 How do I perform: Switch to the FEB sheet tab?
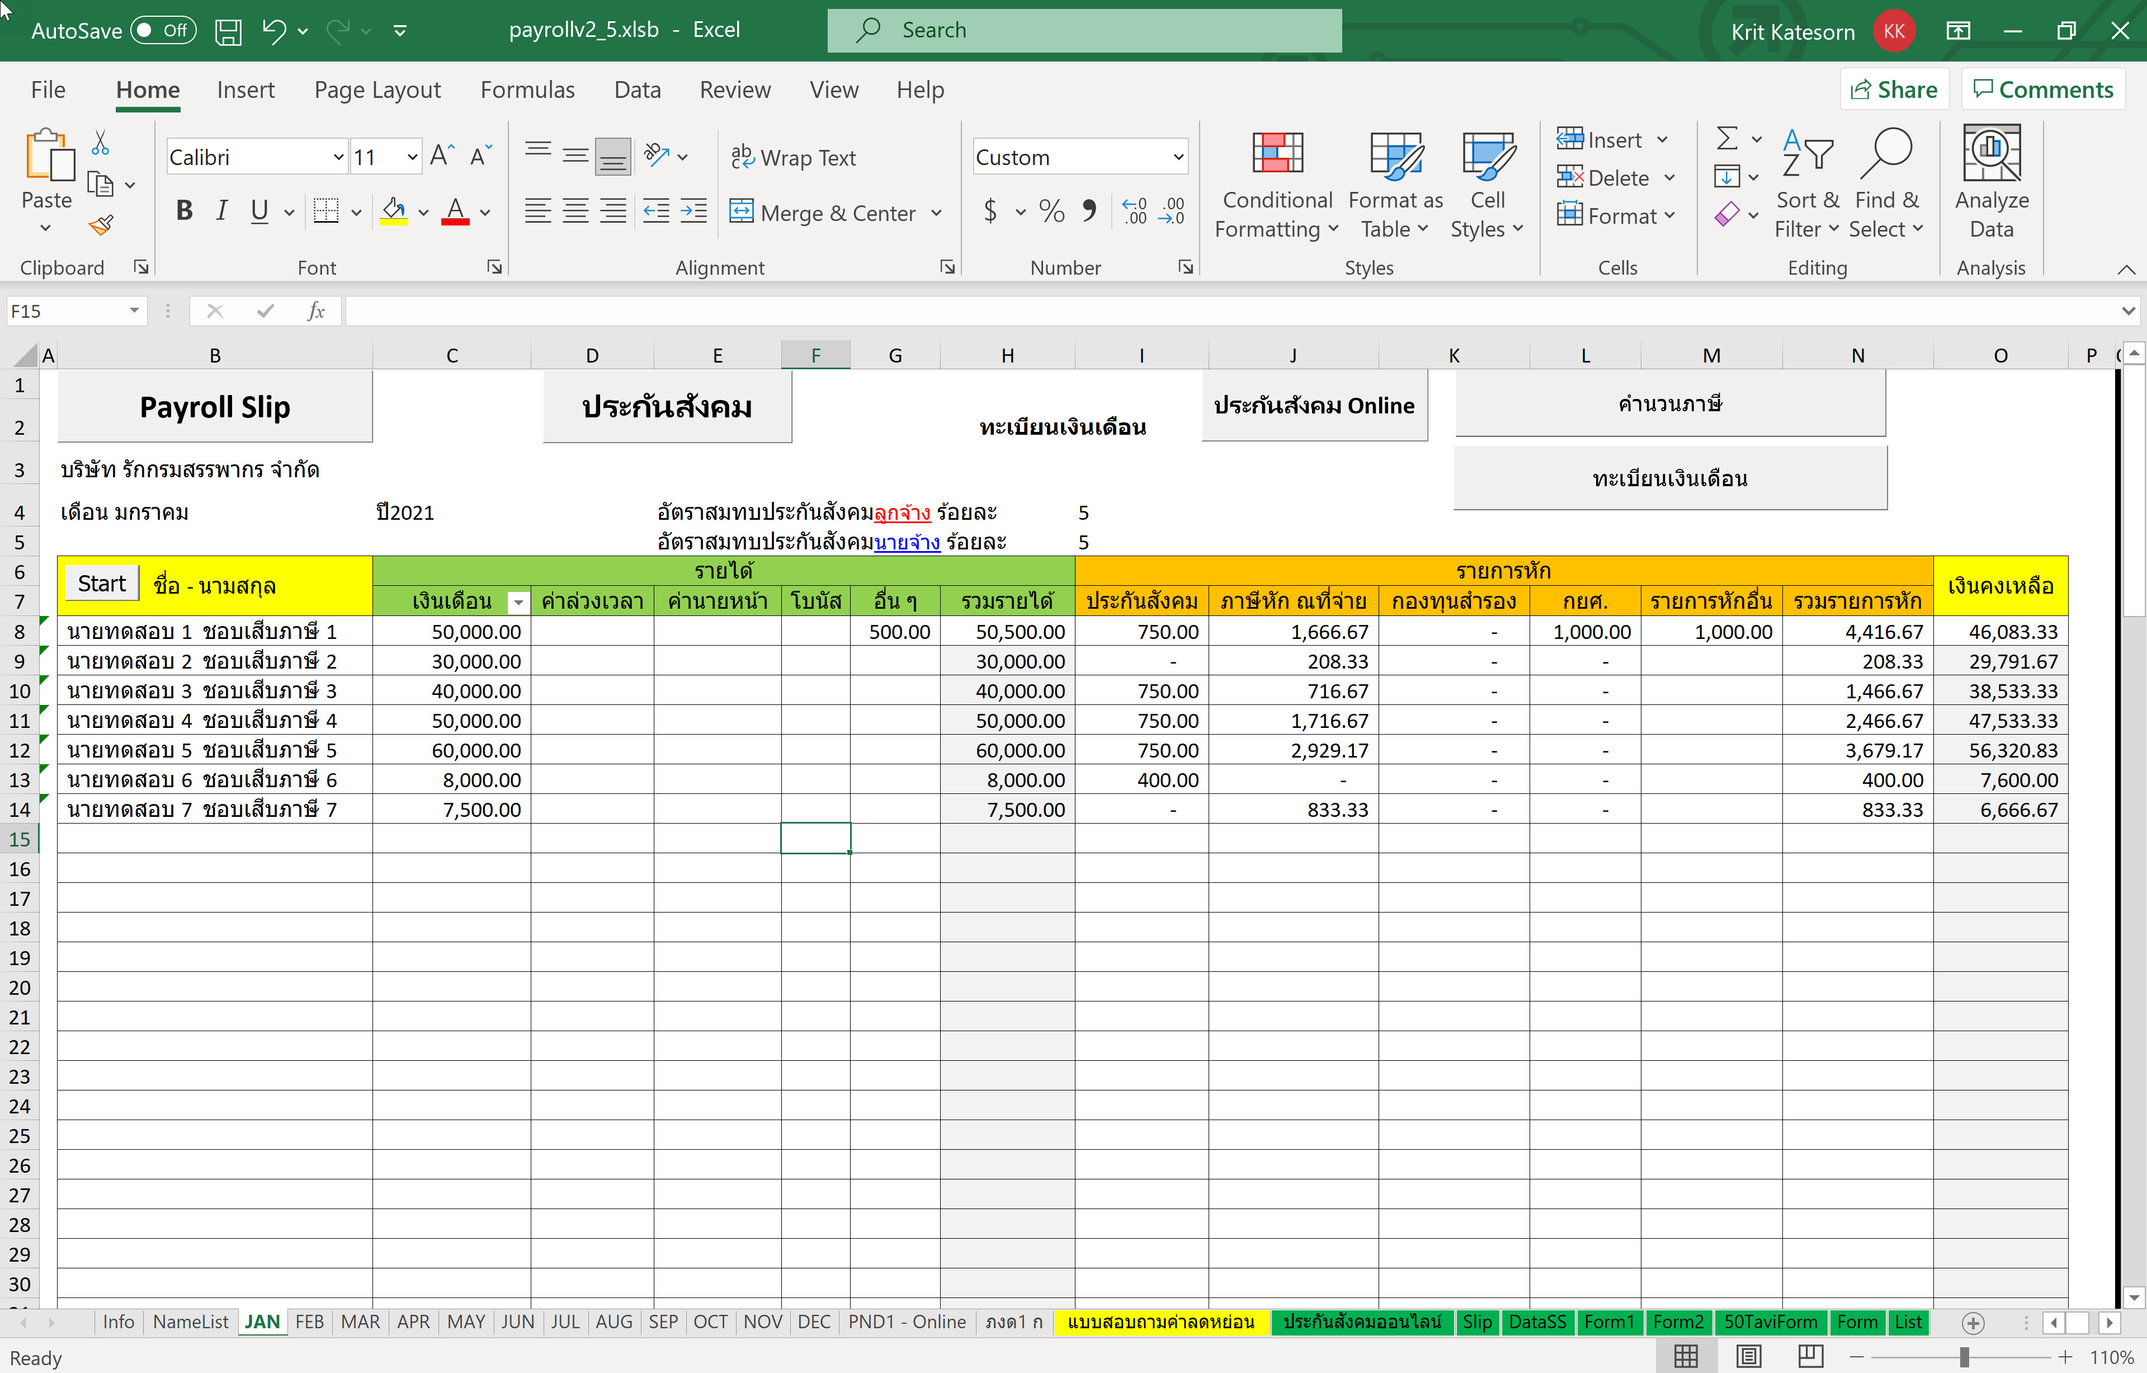click(309, 1322)
